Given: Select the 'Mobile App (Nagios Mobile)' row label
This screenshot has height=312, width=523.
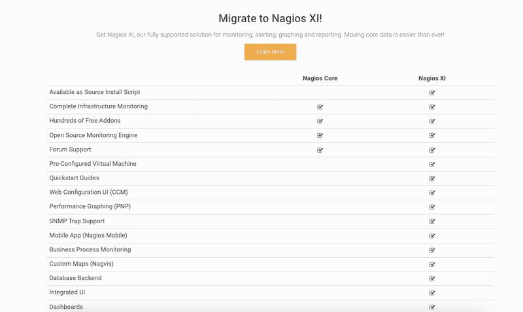Looking at the screenshot, I should pos(88,236).
